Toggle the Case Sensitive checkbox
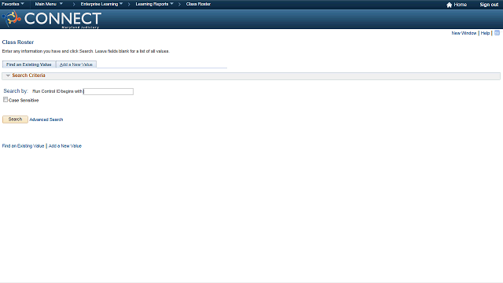 6,100
